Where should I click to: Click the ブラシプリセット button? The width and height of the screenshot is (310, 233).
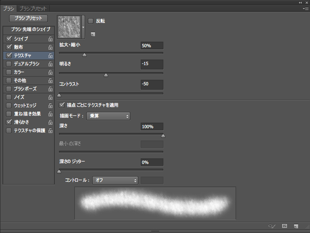28,18
